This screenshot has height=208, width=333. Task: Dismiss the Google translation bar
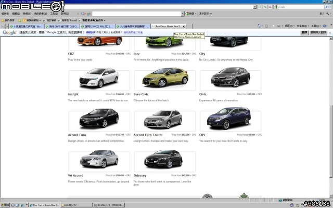coord(330,33)
